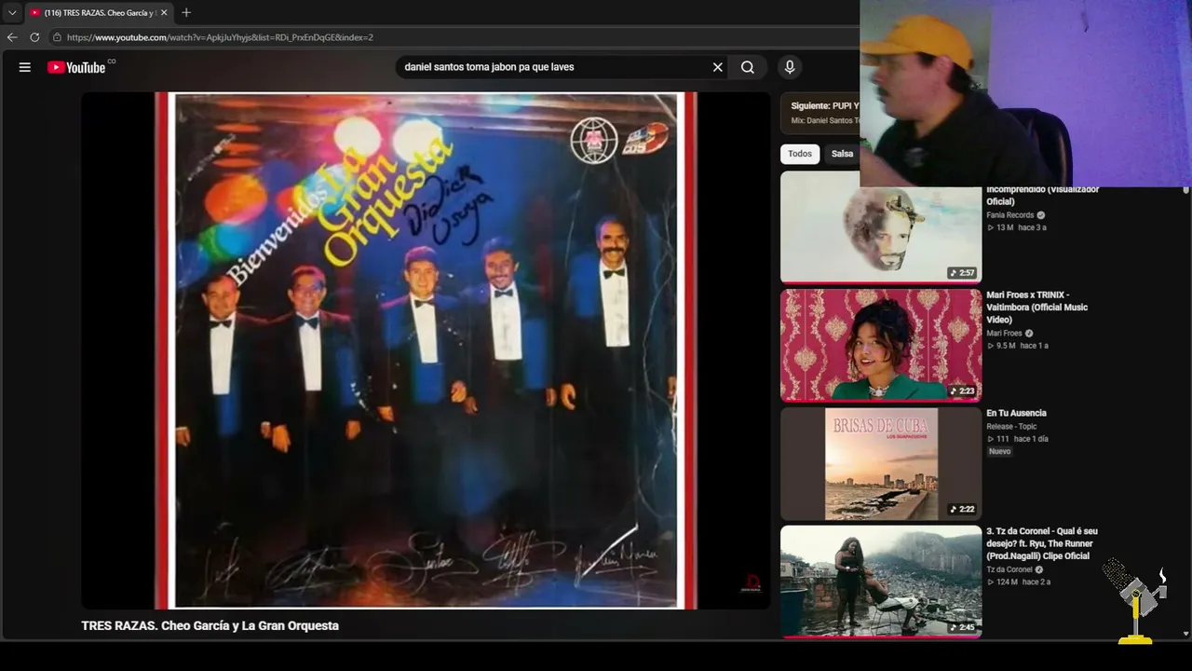Clear the search query with the X
The width and height of the screenshot is (1192, 671).
[718, 67]
